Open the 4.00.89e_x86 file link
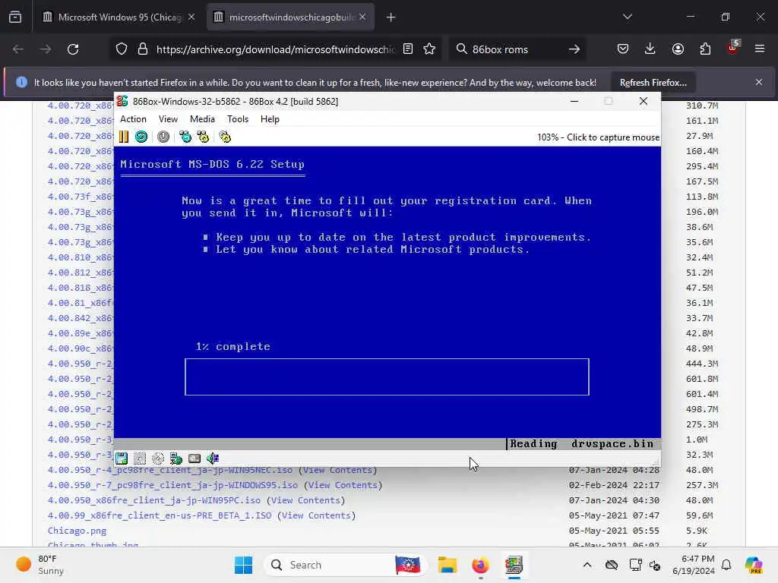The image size is (778, 583). (x=81, y=333)
